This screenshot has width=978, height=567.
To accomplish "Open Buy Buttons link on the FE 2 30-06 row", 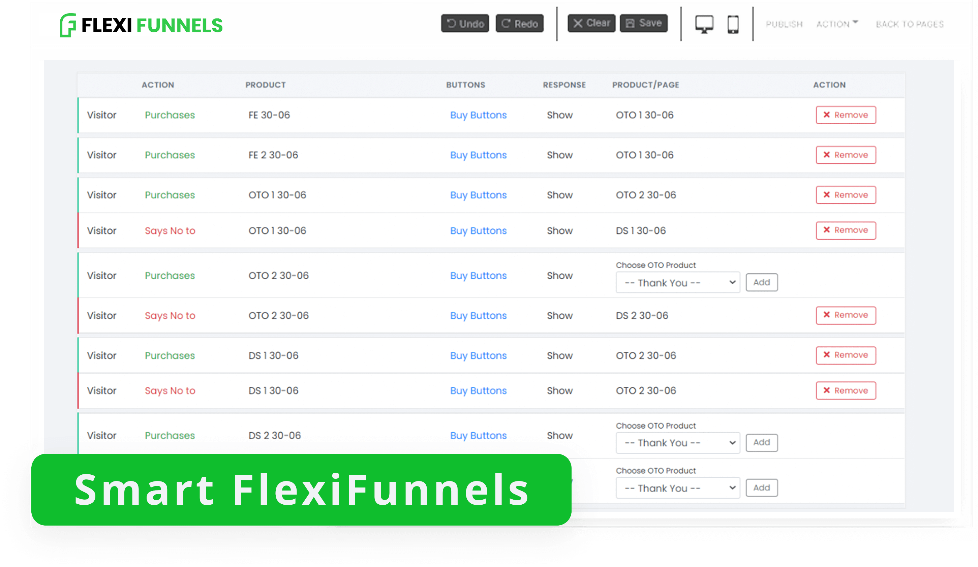I will pyautogui.click(x=478, y=155).
